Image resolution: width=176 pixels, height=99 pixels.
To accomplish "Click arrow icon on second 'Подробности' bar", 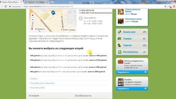I will click(145, 89).
